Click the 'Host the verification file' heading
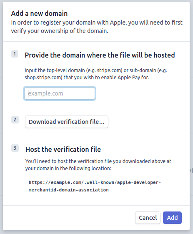Viewport: 193px width, 234px height. point(63,149)
